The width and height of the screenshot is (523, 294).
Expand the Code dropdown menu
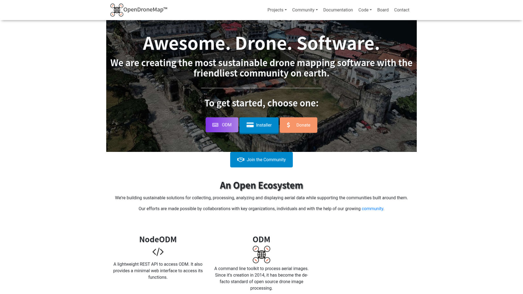[365, 10]
